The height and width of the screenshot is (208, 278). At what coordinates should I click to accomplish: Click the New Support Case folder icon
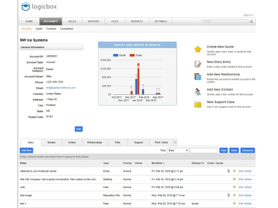198,104
